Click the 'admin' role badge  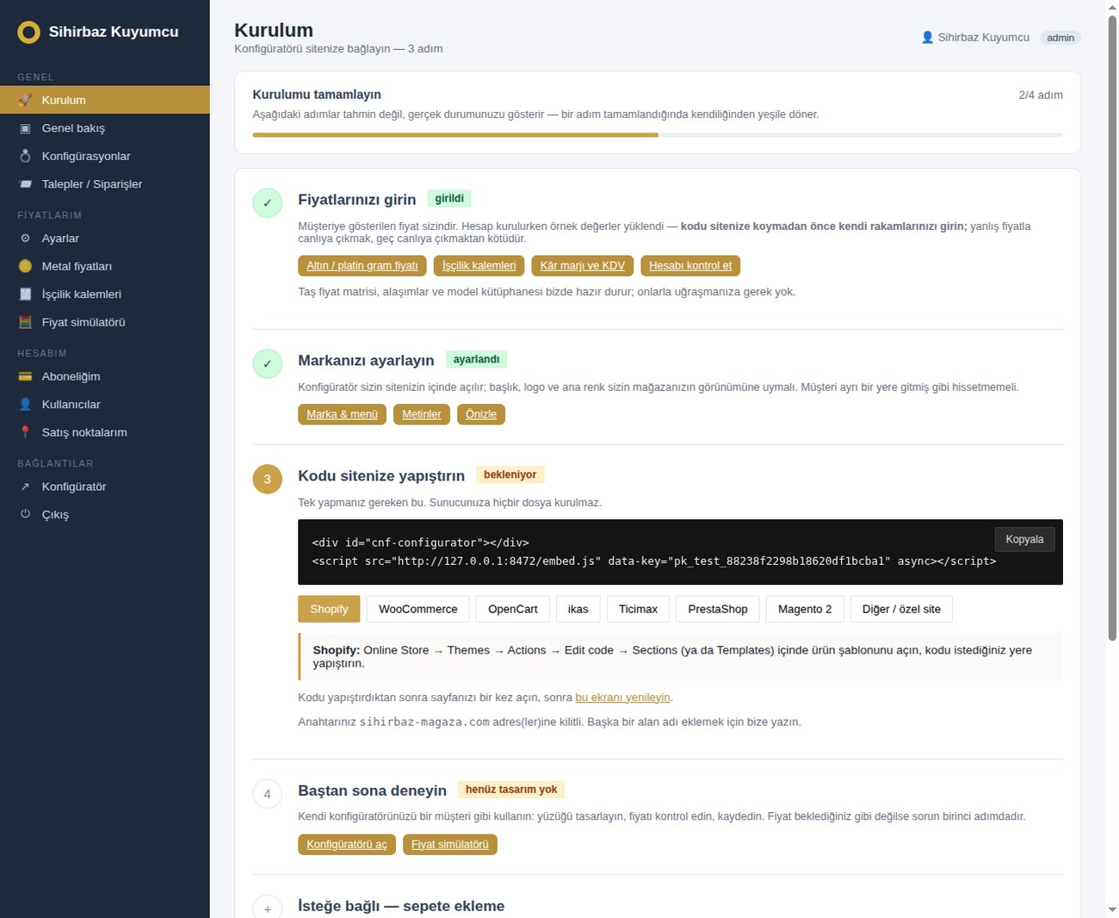coord(1060,38)
